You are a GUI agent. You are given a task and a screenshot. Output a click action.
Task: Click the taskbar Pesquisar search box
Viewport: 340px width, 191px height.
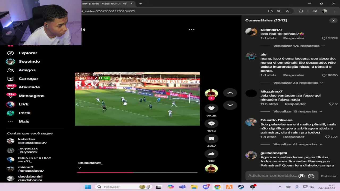click(x=124, y=187)
